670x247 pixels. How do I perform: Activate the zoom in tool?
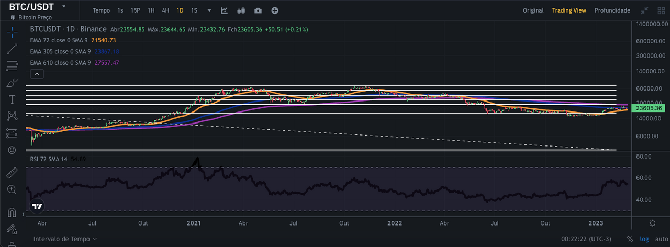pos(12,189)
